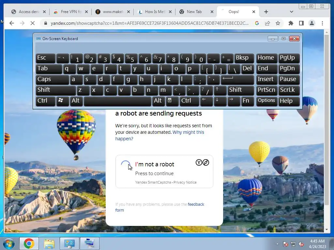
Task: Click the Del key on On-Screen Keyboard
Action: pos(248,69)
